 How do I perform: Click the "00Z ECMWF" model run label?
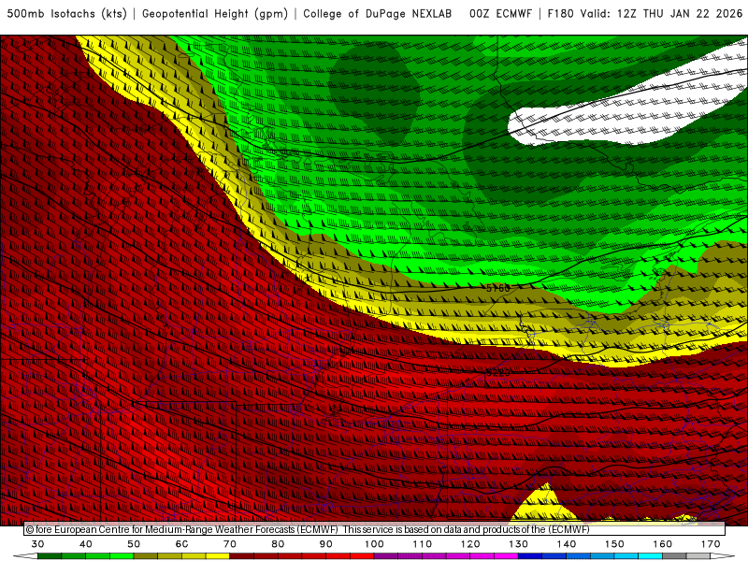(500, 14)
